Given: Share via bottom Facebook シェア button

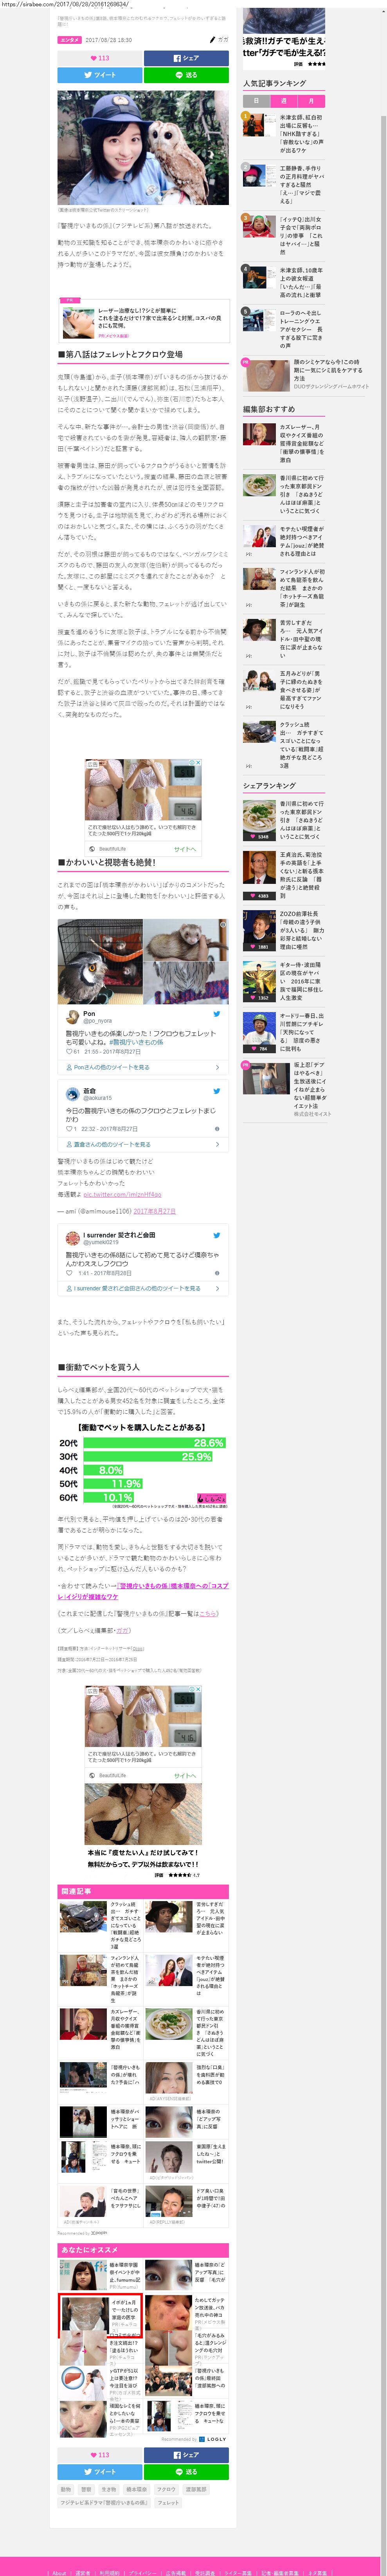Looking at the screenshot, I should point(185,2455).
